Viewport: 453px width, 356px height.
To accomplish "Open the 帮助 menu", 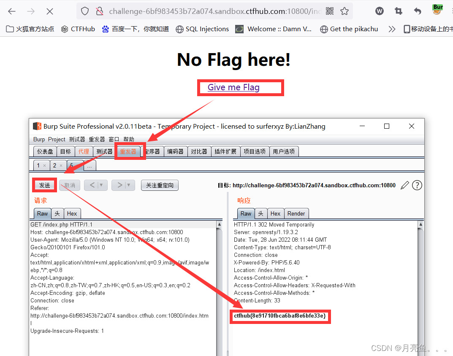I will tap(129, 139).
